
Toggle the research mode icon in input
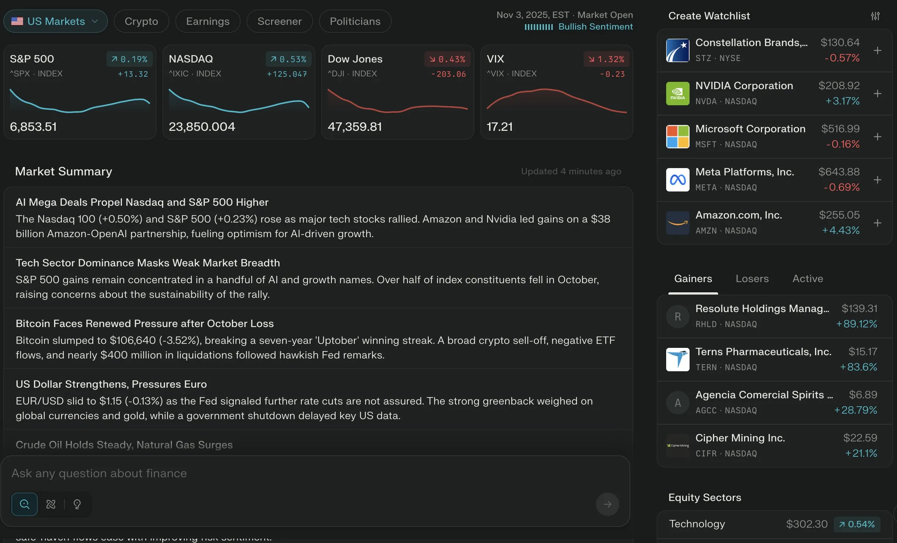pos(51,504)
